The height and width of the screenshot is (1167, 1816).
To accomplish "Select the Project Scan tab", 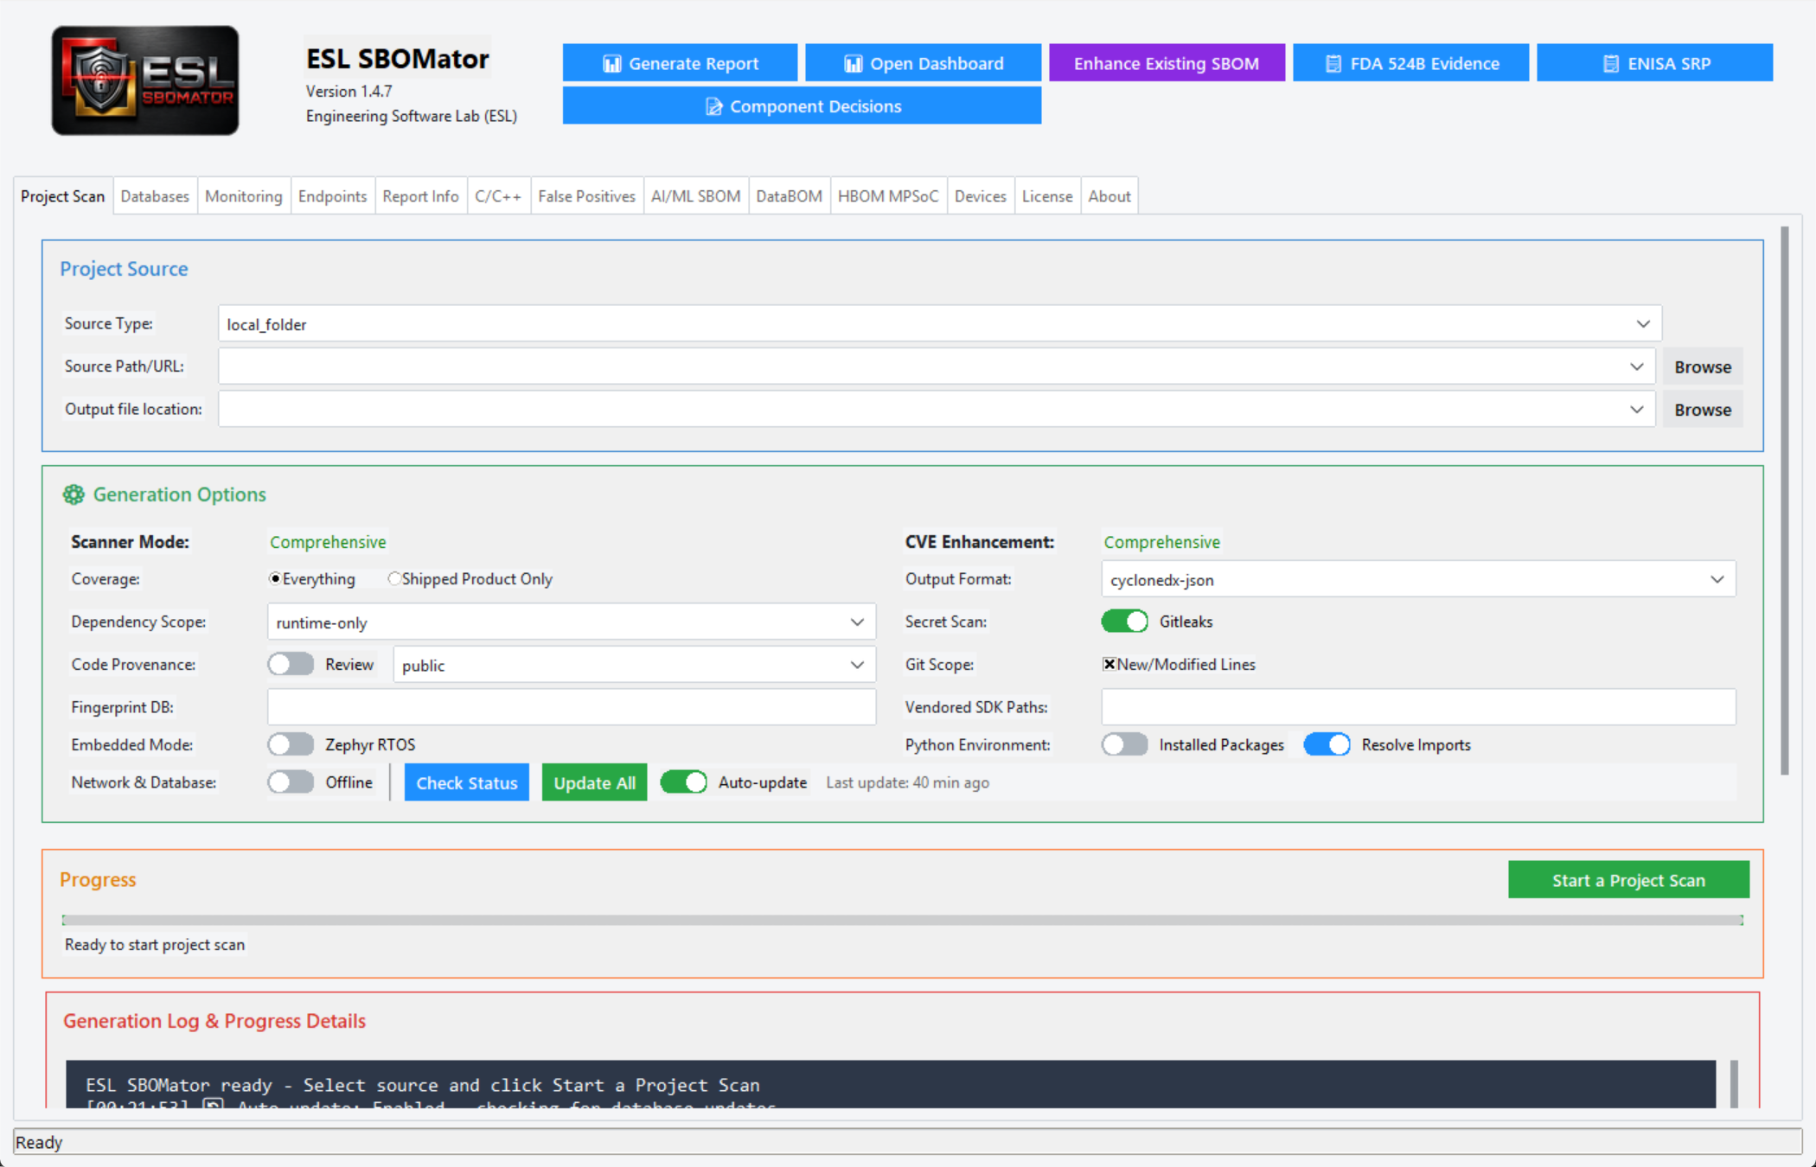I will click(x=62, y=196).
